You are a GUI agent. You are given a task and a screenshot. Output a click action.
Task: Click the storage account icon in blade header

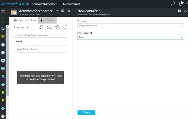point(14,12)
